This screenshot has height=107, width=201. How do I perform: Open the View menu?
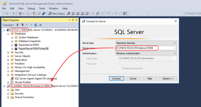point(21,9)
